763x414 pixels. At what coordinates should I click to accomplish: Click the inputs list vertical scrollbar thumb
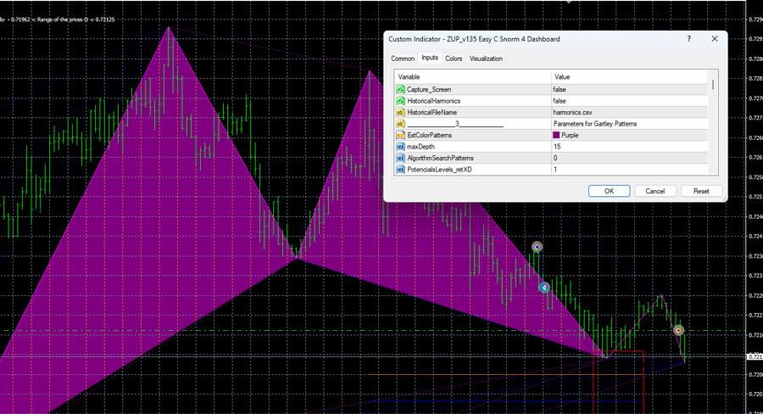[x=713, y=85]
